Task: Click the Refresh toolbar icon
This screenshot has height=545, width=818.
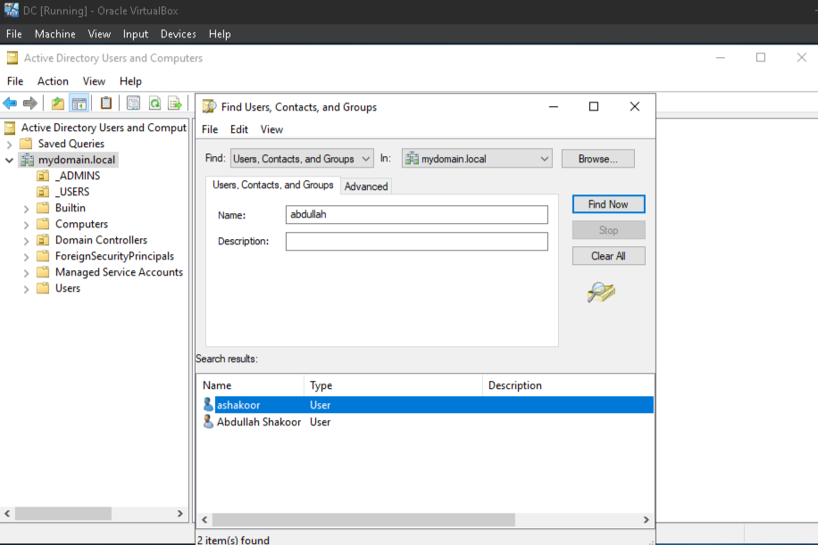Action: 154,103
